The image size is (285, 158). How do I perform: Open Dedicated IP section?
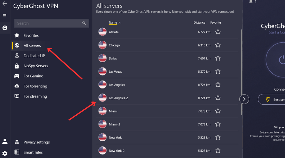point(34,56)
